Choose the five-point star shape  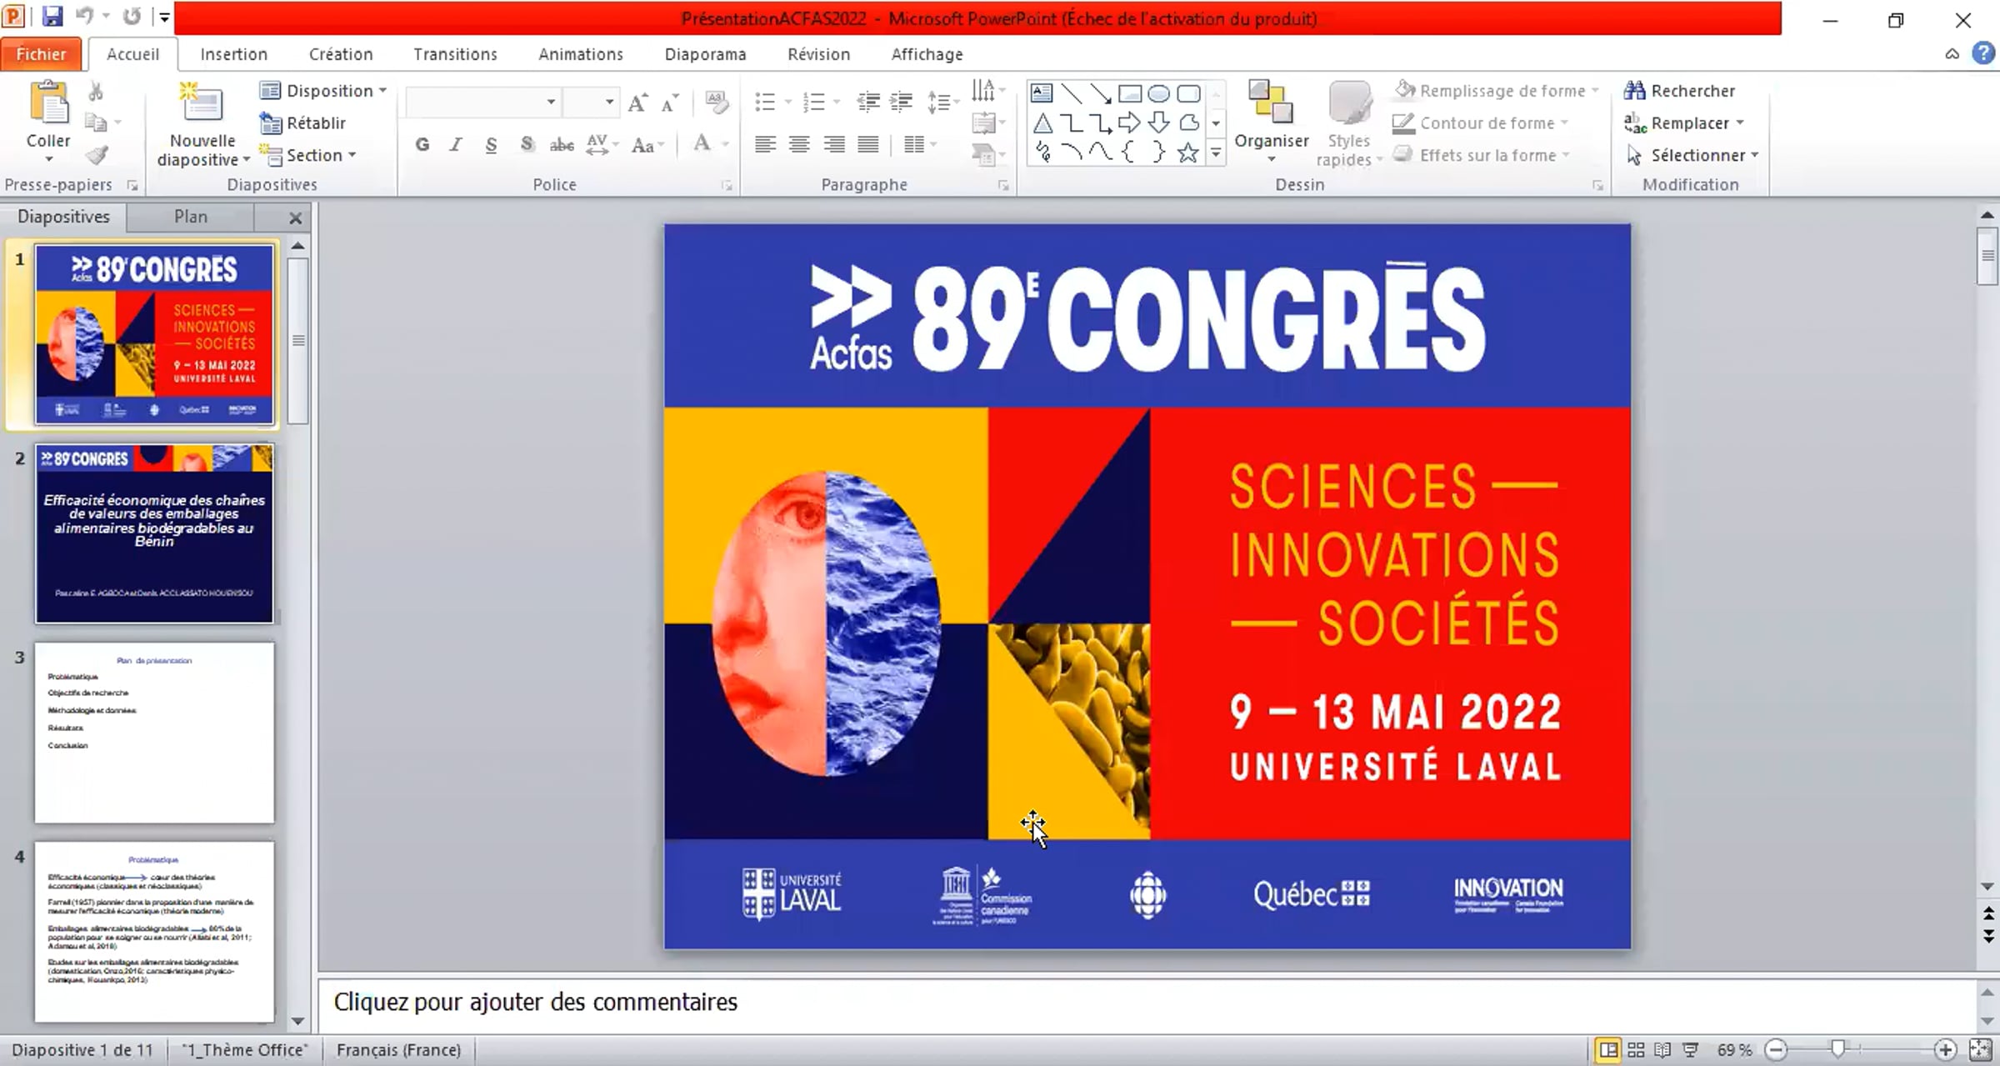click(x=1188, y=153)
